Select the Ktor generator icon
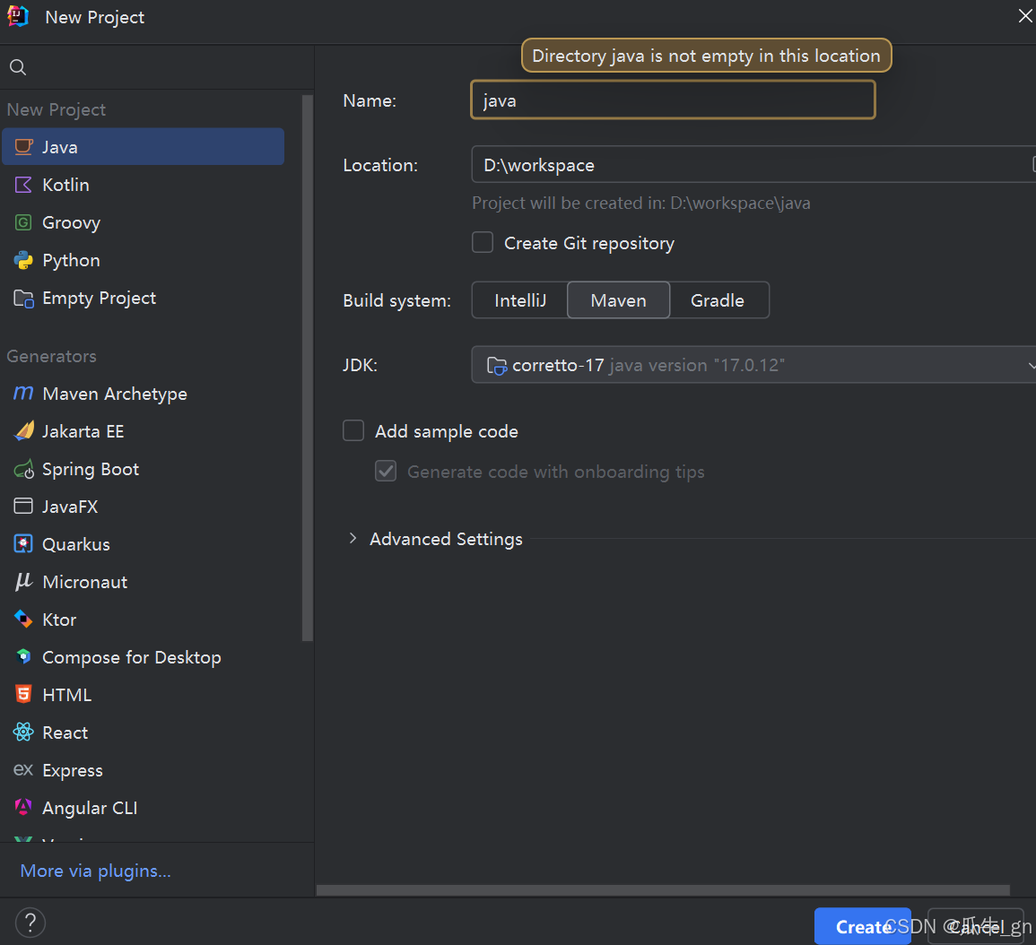Viewport: 1036px width, 945px height. (23, 620)
